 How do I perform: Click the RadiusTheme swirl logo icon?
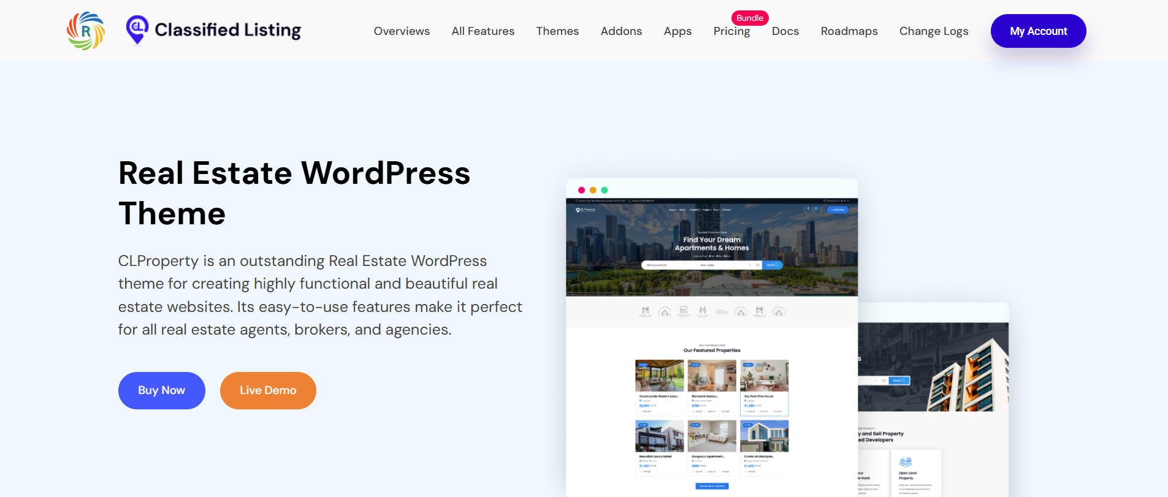(x=86, y=31)
